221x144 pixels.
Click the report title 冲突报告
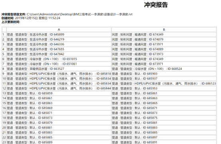(x=156, y=5)
